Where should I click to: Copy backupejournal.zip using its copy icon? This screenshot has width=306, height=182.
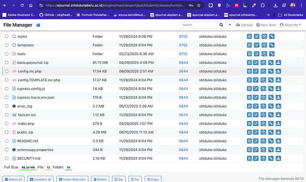(263, 63)
